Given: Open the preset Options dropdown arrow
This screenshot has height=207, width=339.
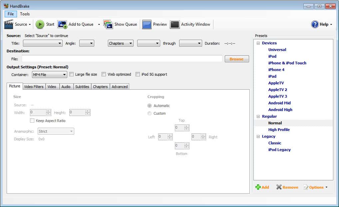Looking at the screenshot, I should 326,187.
